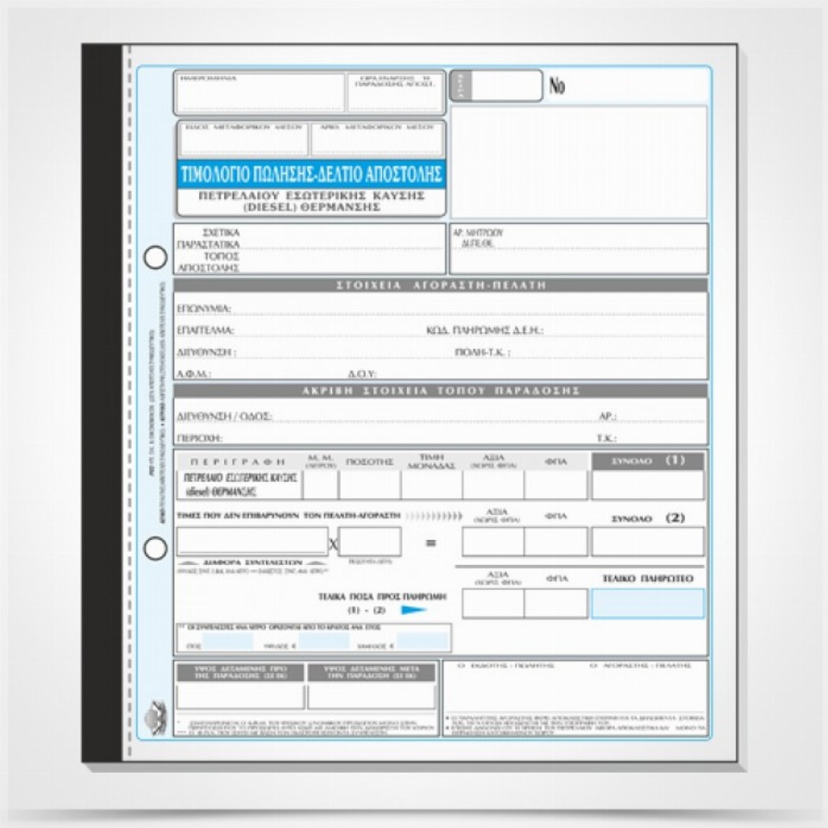Click the empty total cell under ΣΥΝΟΛΟ (1)
The height and width of the screenshot is (828, 828).
click(x=648, y=485)
